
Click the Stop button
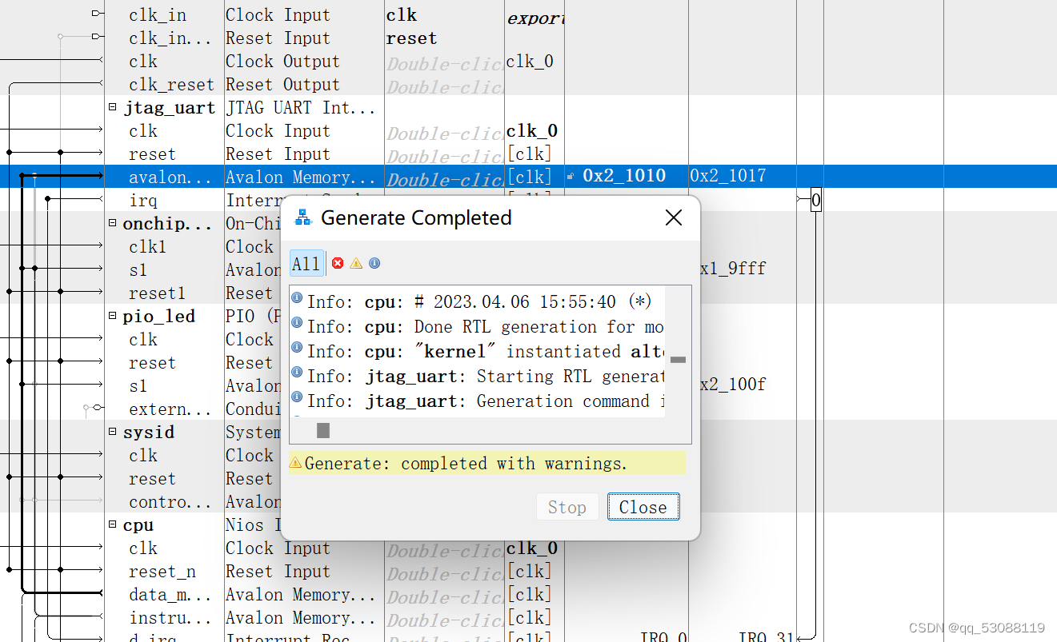point(567,507)
